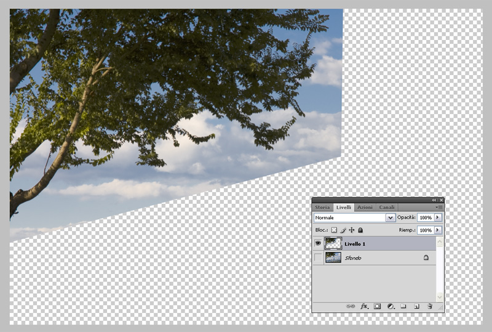Expand the Riemp. fill slider arrow

click(x=438, y=230)
